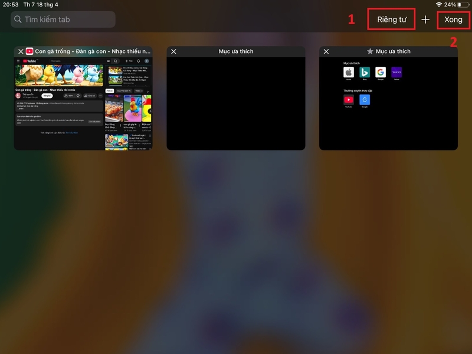472x354 pixels.
Task: Click the chicken video player in YouTube preview
Action: coord(60,76)
